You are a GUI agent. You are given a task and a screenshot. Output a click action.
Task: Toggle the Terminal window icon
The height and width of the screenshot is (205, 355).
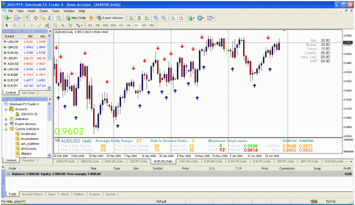click(x=51, y=18)
